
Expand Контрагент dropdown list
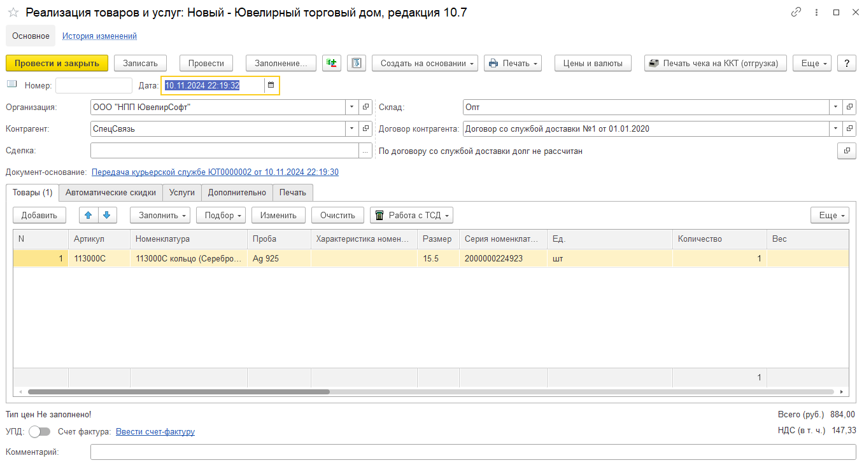coord(353,128)
